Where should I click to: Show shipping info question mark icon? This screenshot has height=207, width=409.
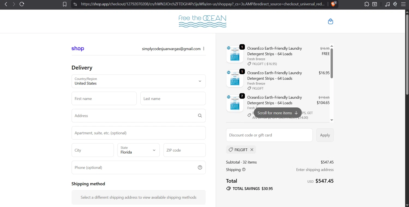[x=244, y=169]
